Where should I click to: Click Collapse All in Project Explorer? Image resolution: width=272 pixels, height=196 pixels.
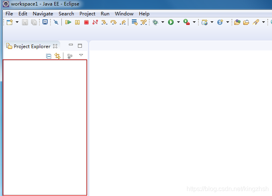[x=48, y=56]
